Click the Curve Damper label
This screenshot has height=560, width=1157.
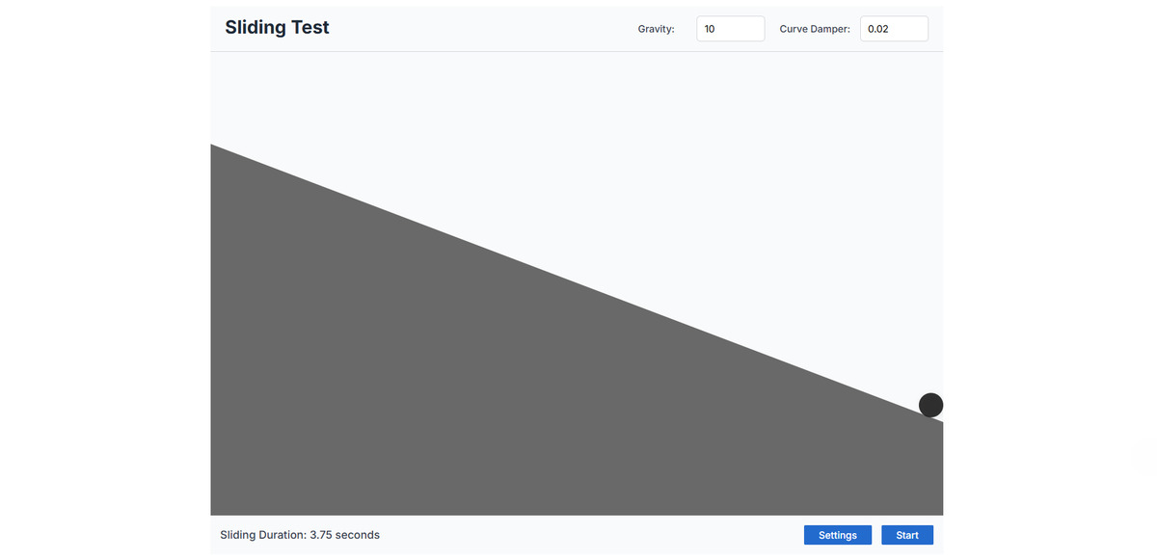pyautogui.click(x=814, y=29)
